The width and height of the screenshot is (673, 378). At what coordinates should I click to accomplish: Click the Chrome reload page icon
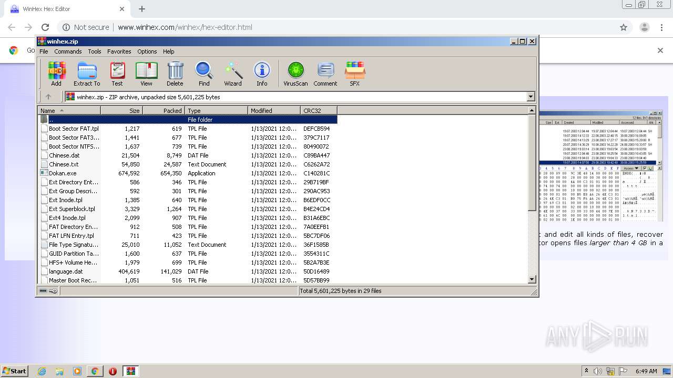pyautogui.click(x=45, y=27)
